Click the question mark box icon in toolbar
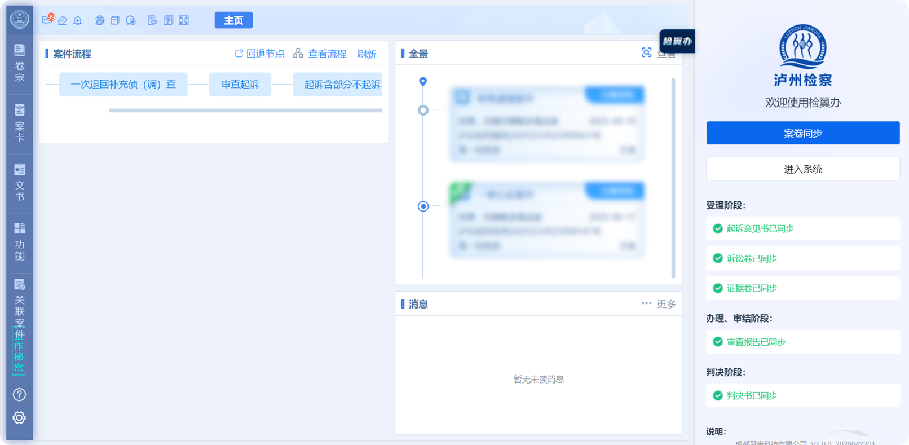Viewport: 909px width, 445px height. (x=168, y=21)
